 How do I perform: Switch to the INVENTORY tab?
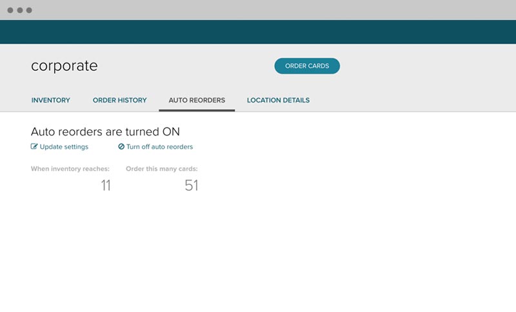coord(50,101)
